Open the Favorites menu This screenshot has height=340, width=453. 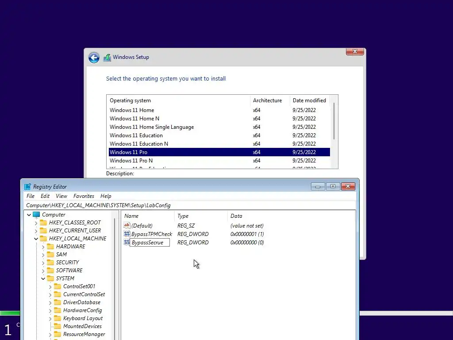[84, 196]
